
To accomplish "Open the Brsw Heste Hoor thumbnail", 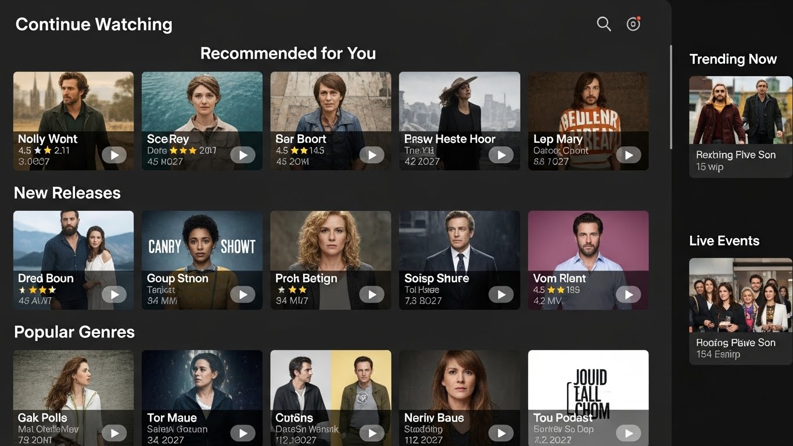I will point(460,121).
